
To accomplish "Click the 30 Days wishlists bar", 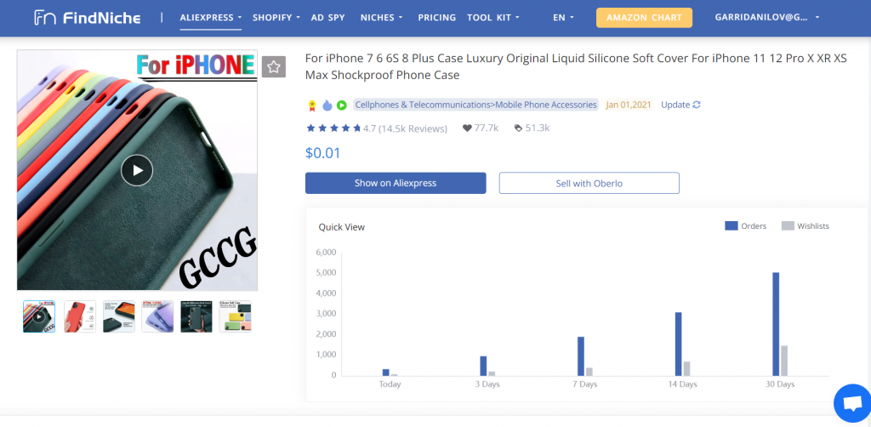I will [x=784, y=361].
